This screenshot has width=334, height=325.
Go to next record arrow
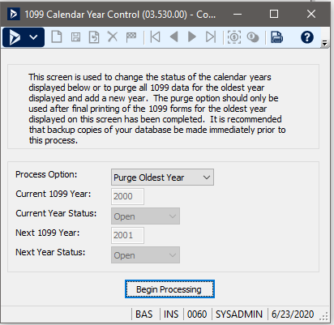coord(192,36)
